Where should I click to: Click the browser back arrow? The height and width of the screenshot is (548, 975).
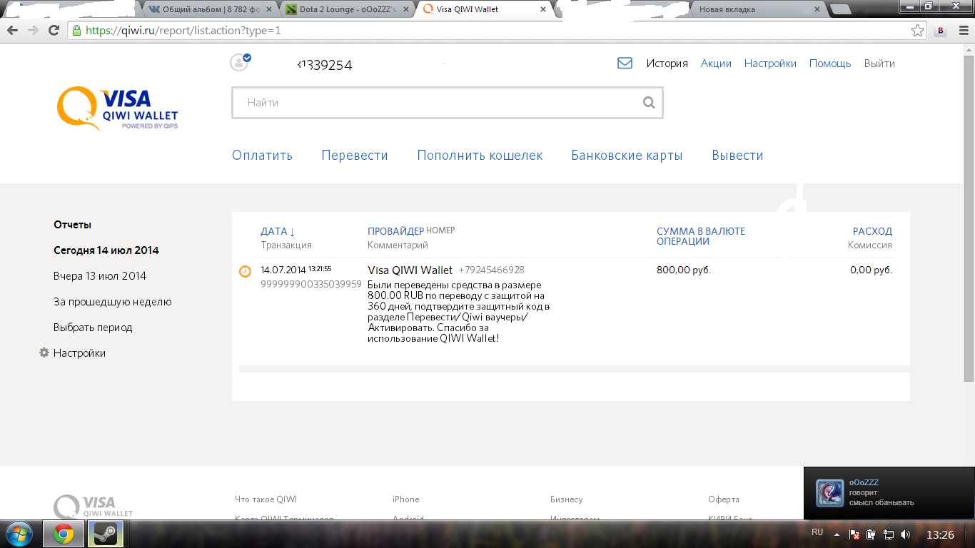[x=12, y=31]
